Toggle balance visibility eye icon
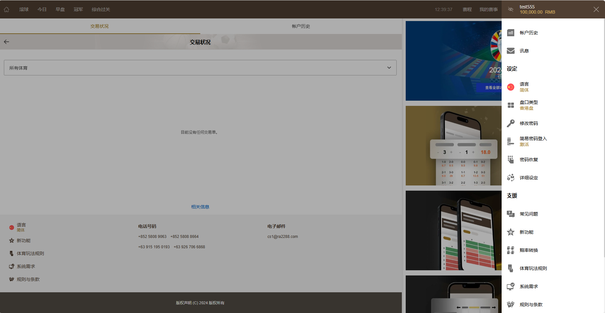605x313 pixels. coord(511,9)
